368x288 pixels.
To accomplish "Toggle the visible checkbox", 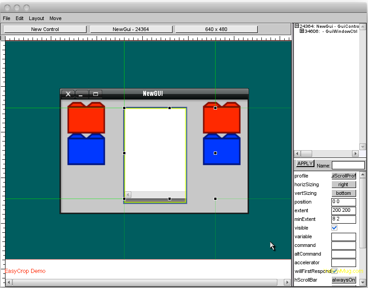I will click(335, 228).
